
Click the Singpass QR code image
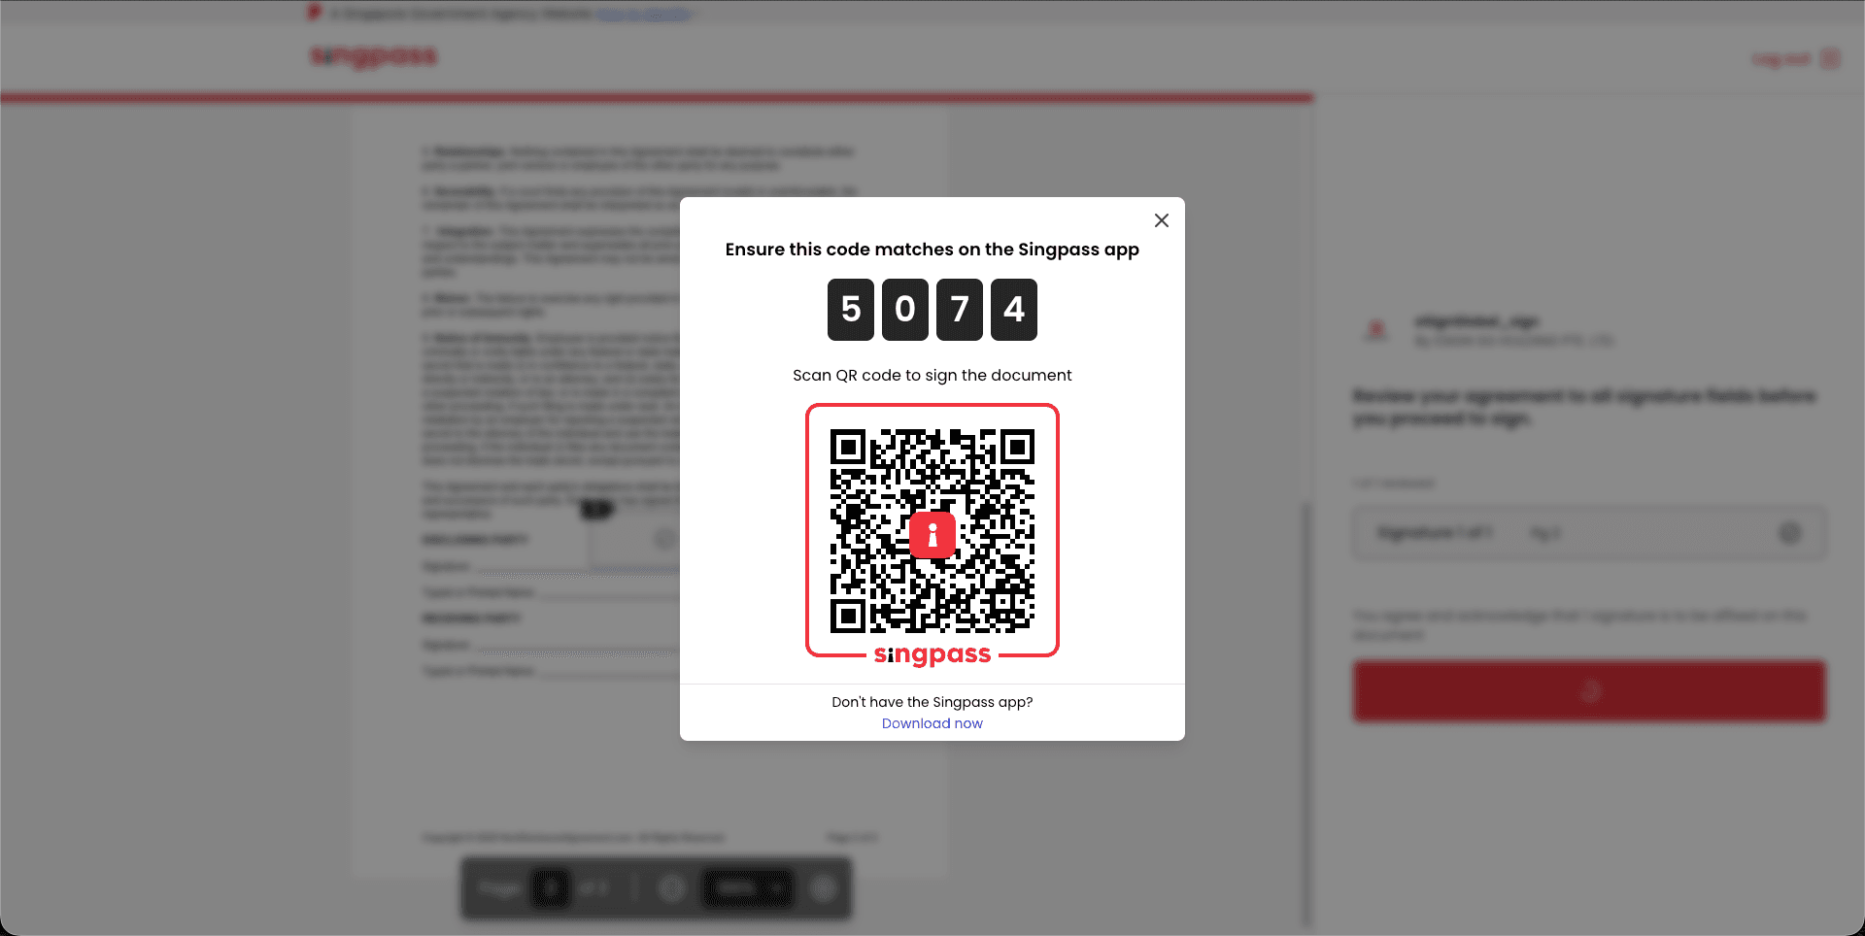pos(932,531)
